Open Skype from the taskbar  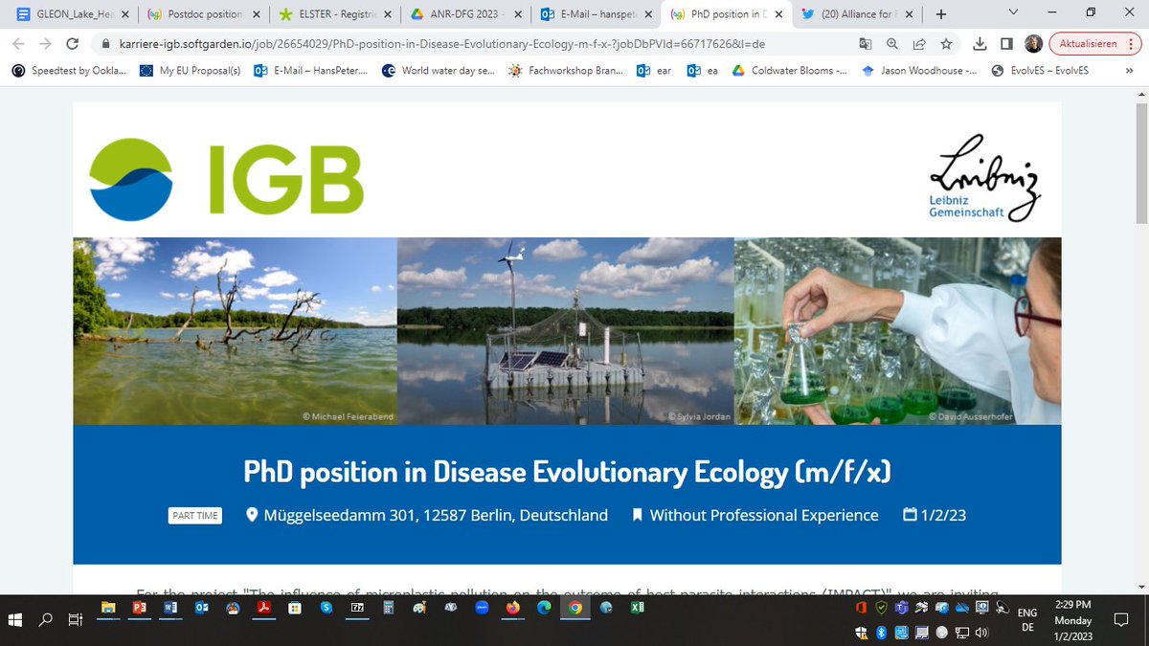pyautogui.click(x=327, y=606)
